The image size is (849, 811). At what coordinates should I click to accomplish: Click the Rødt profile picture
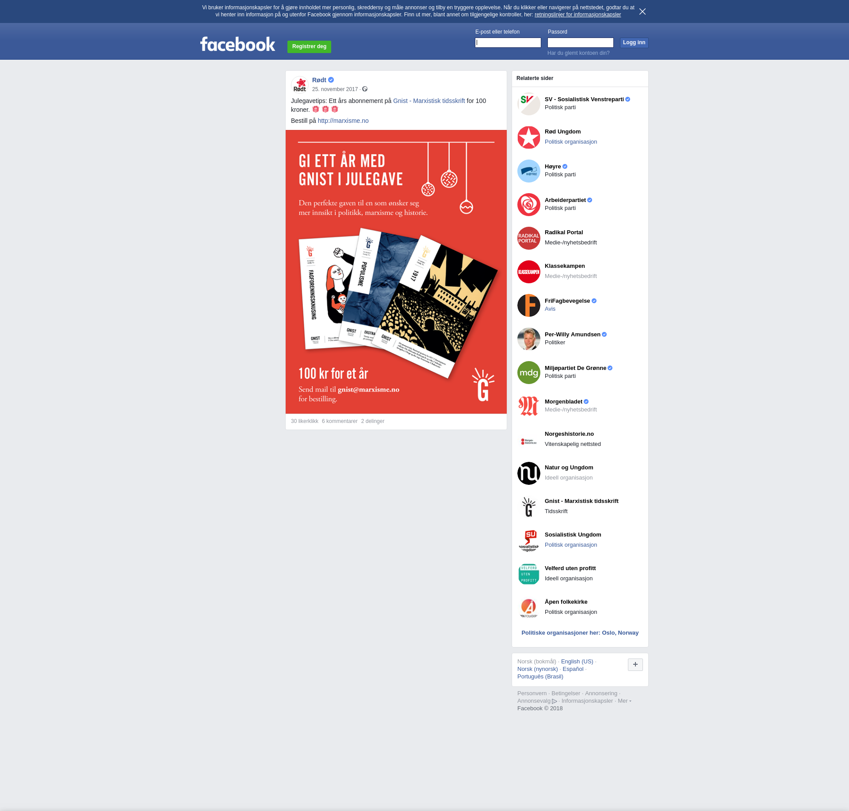300,84
